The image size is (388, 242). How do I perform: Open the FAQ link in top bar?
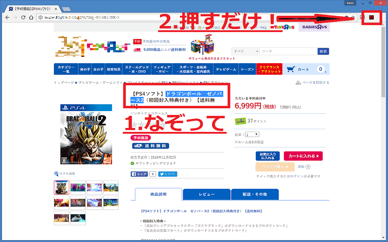pyautogui.click(x=263, y=28)
